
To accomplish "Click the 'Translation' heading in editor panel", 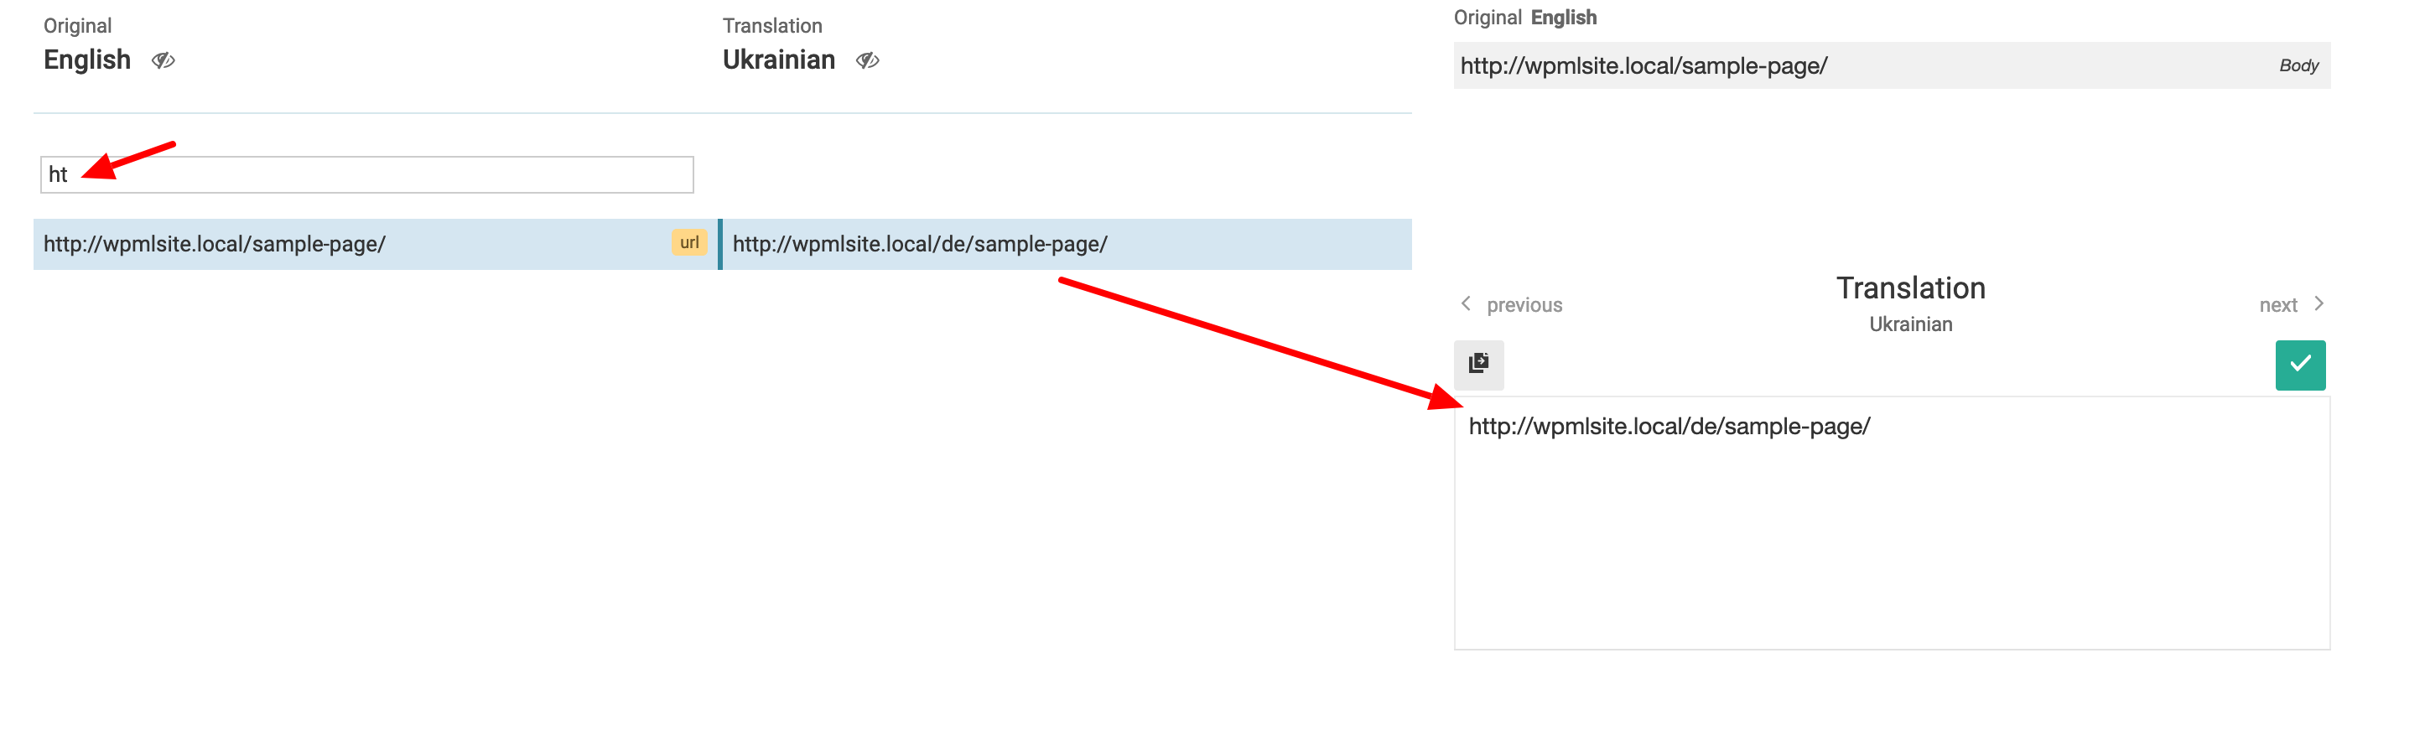I will [x=1910, y=288].
